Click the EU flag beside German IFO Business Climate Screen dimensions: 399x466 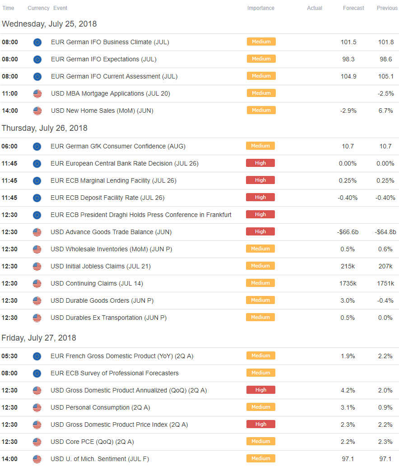point(37,42)
